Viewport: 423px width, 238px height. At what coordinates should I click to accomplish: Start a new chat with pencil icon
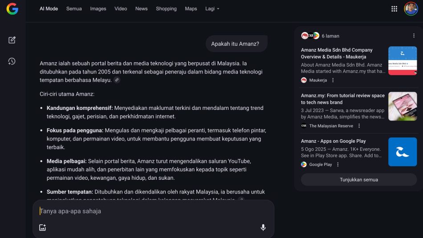[12, 40]
